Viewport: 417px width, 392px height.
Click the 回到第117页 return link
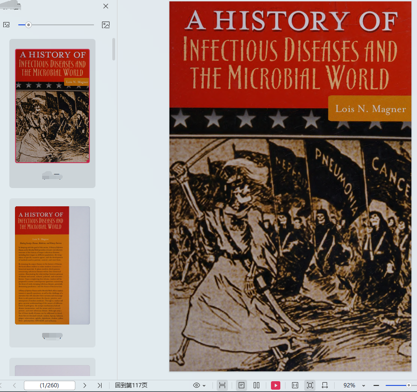(x=131, y=385)
